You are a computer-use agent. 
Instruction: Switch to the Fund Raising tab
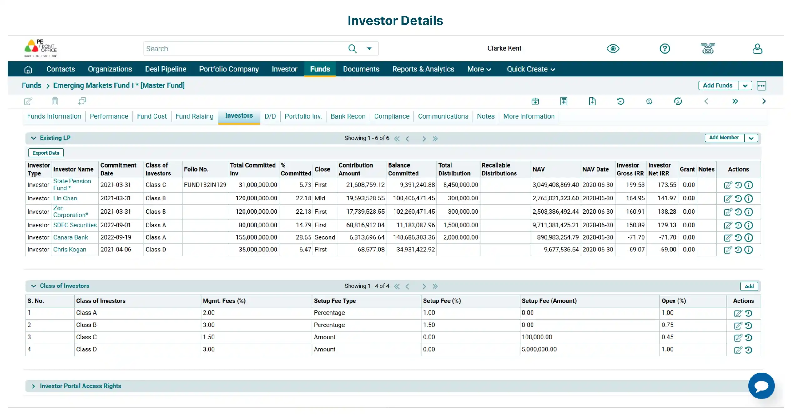coord(194,116)
